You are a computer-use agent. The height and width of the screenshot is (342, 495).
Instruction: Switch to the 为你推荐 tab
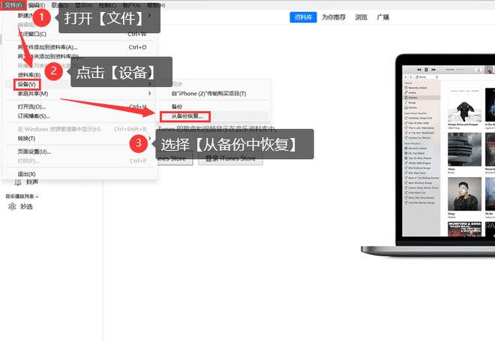pos(334,17)
